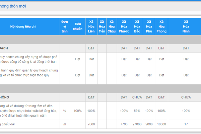The height and width of the screenshot is (134, 201).
Task: Select ĐẠT under Hòa Liên in 'HÔNG' row
Action: point(91,97)
